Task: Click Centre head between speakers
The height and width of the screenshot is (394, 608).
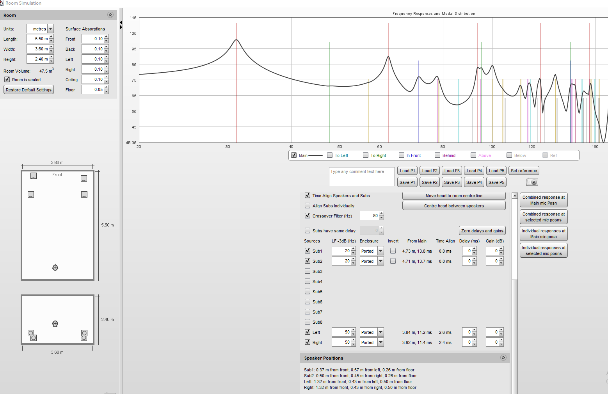Action: tap(454, 206)
